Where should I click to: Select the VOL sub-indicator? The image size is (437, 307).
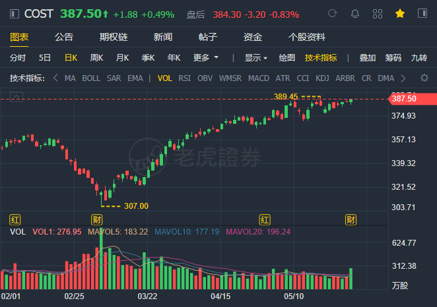click(165, 78)
